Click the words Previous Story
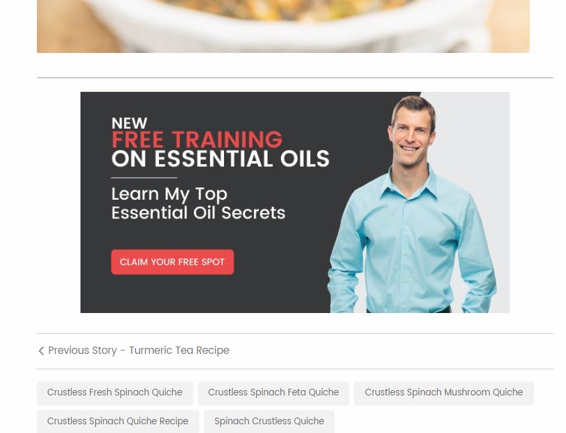 click(x=82, y=351)
